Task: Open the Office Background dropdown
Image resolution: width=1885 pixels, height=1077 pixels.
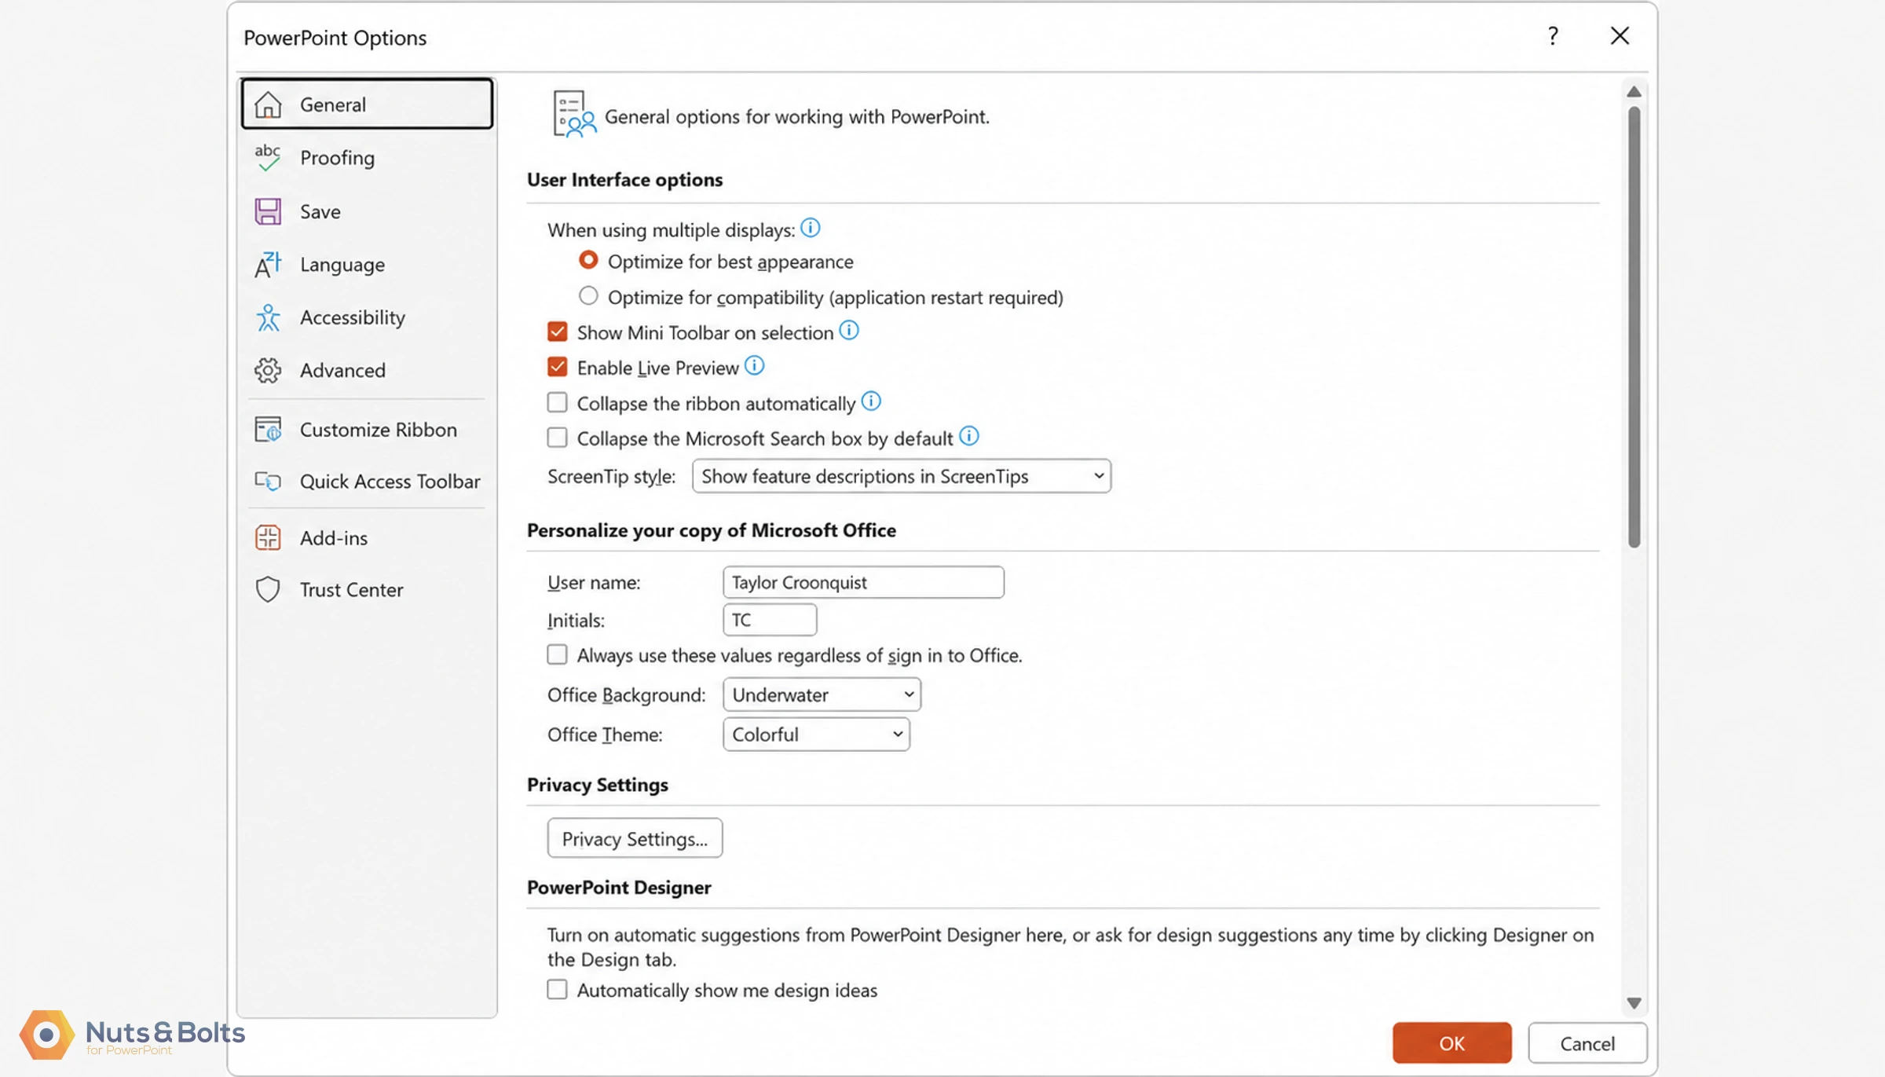Action: point(822,694)
